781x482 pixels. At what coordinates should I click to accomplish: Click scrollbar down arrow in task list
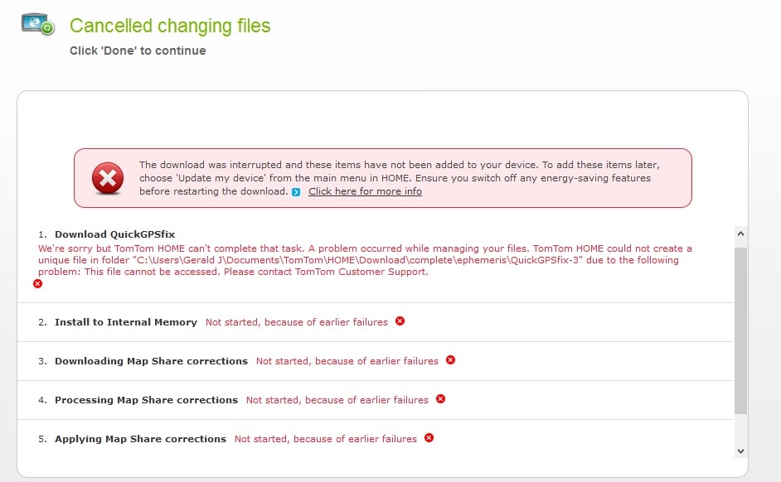click(x=740, y=451)
